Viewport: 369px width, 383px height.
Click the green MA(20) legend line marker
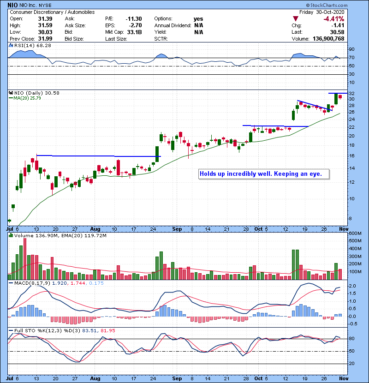click(11, 98)
